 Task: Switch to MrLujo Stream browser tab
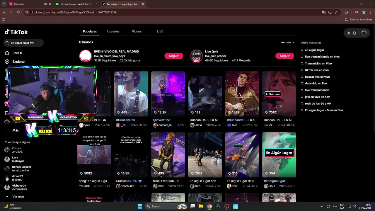76,4
